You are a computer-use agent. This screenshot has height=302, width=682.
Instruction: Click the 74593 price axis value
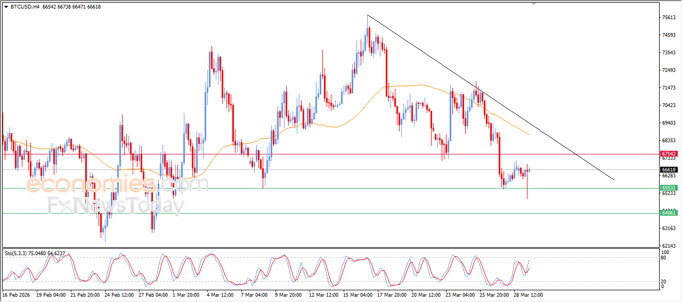pyautogui.click(x=669, y=35)
